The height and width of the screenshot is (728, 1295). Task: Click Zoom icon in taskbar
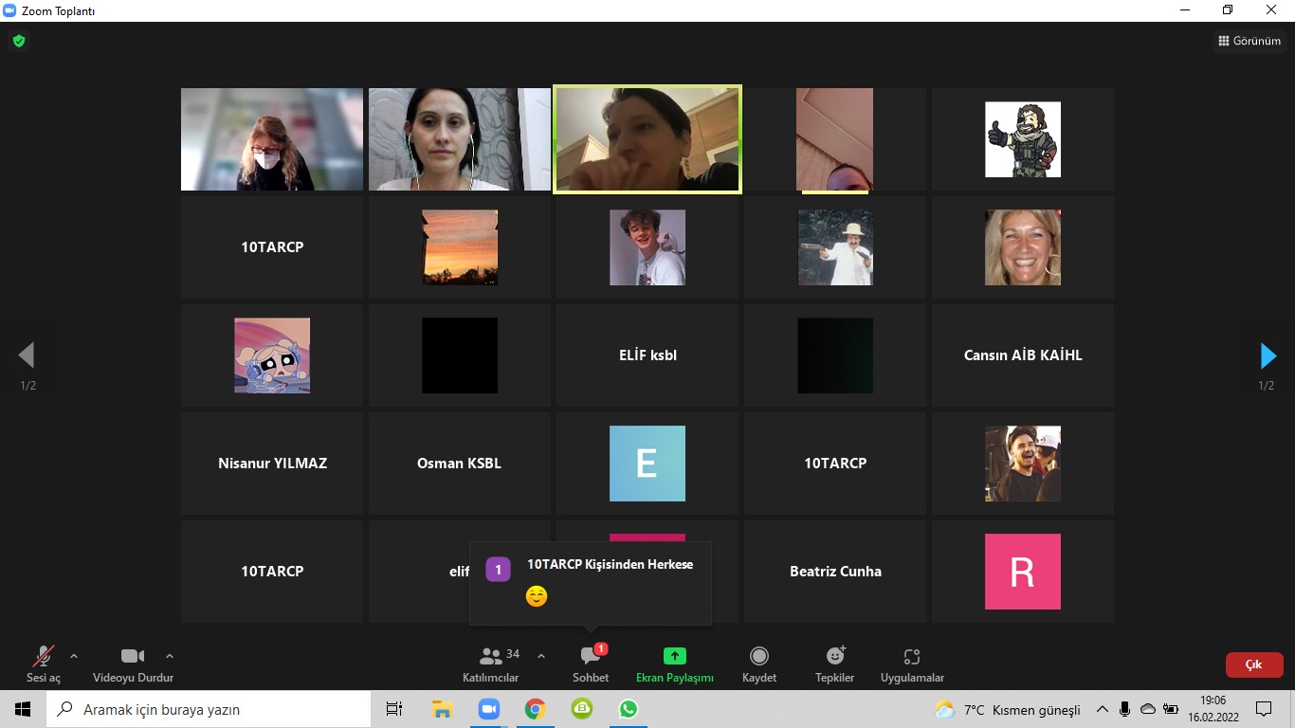(x=489, y=709)
